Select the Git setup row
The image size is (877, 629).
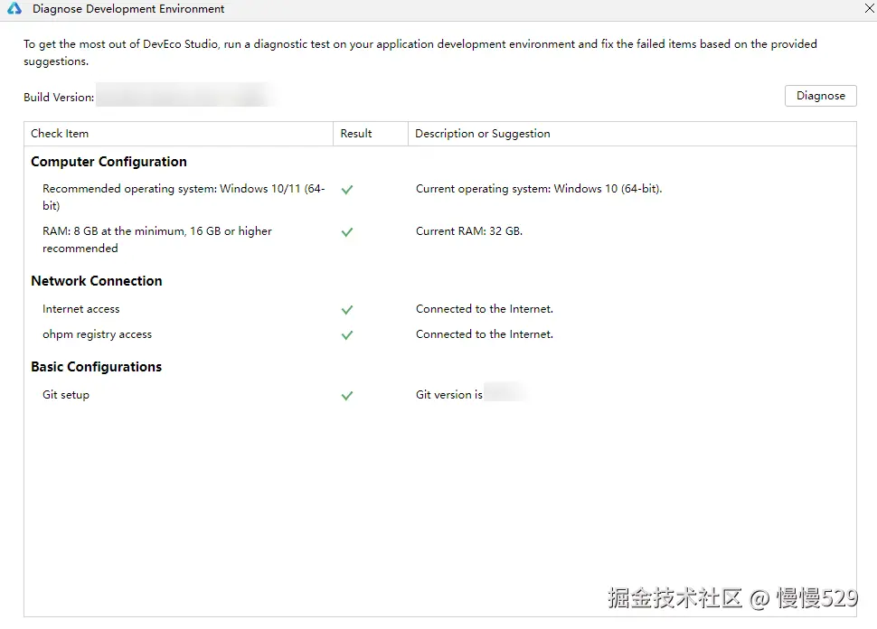coord(440,395)
